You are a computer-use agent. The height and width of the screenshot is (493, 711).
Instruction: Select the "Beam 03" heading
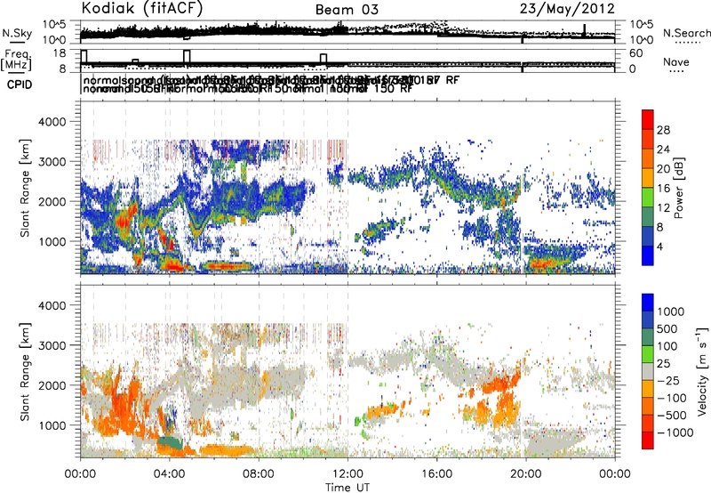point(347,10)
